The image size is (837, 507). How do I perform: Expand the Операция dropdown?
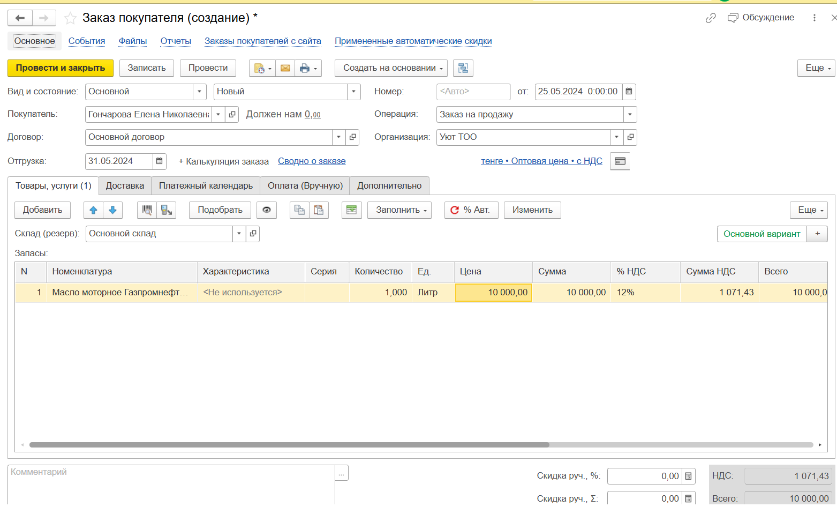click(x=630, y=115)
